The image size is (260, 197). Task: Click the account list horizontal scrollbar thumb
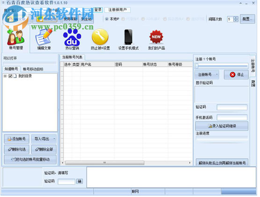point(105,163)
